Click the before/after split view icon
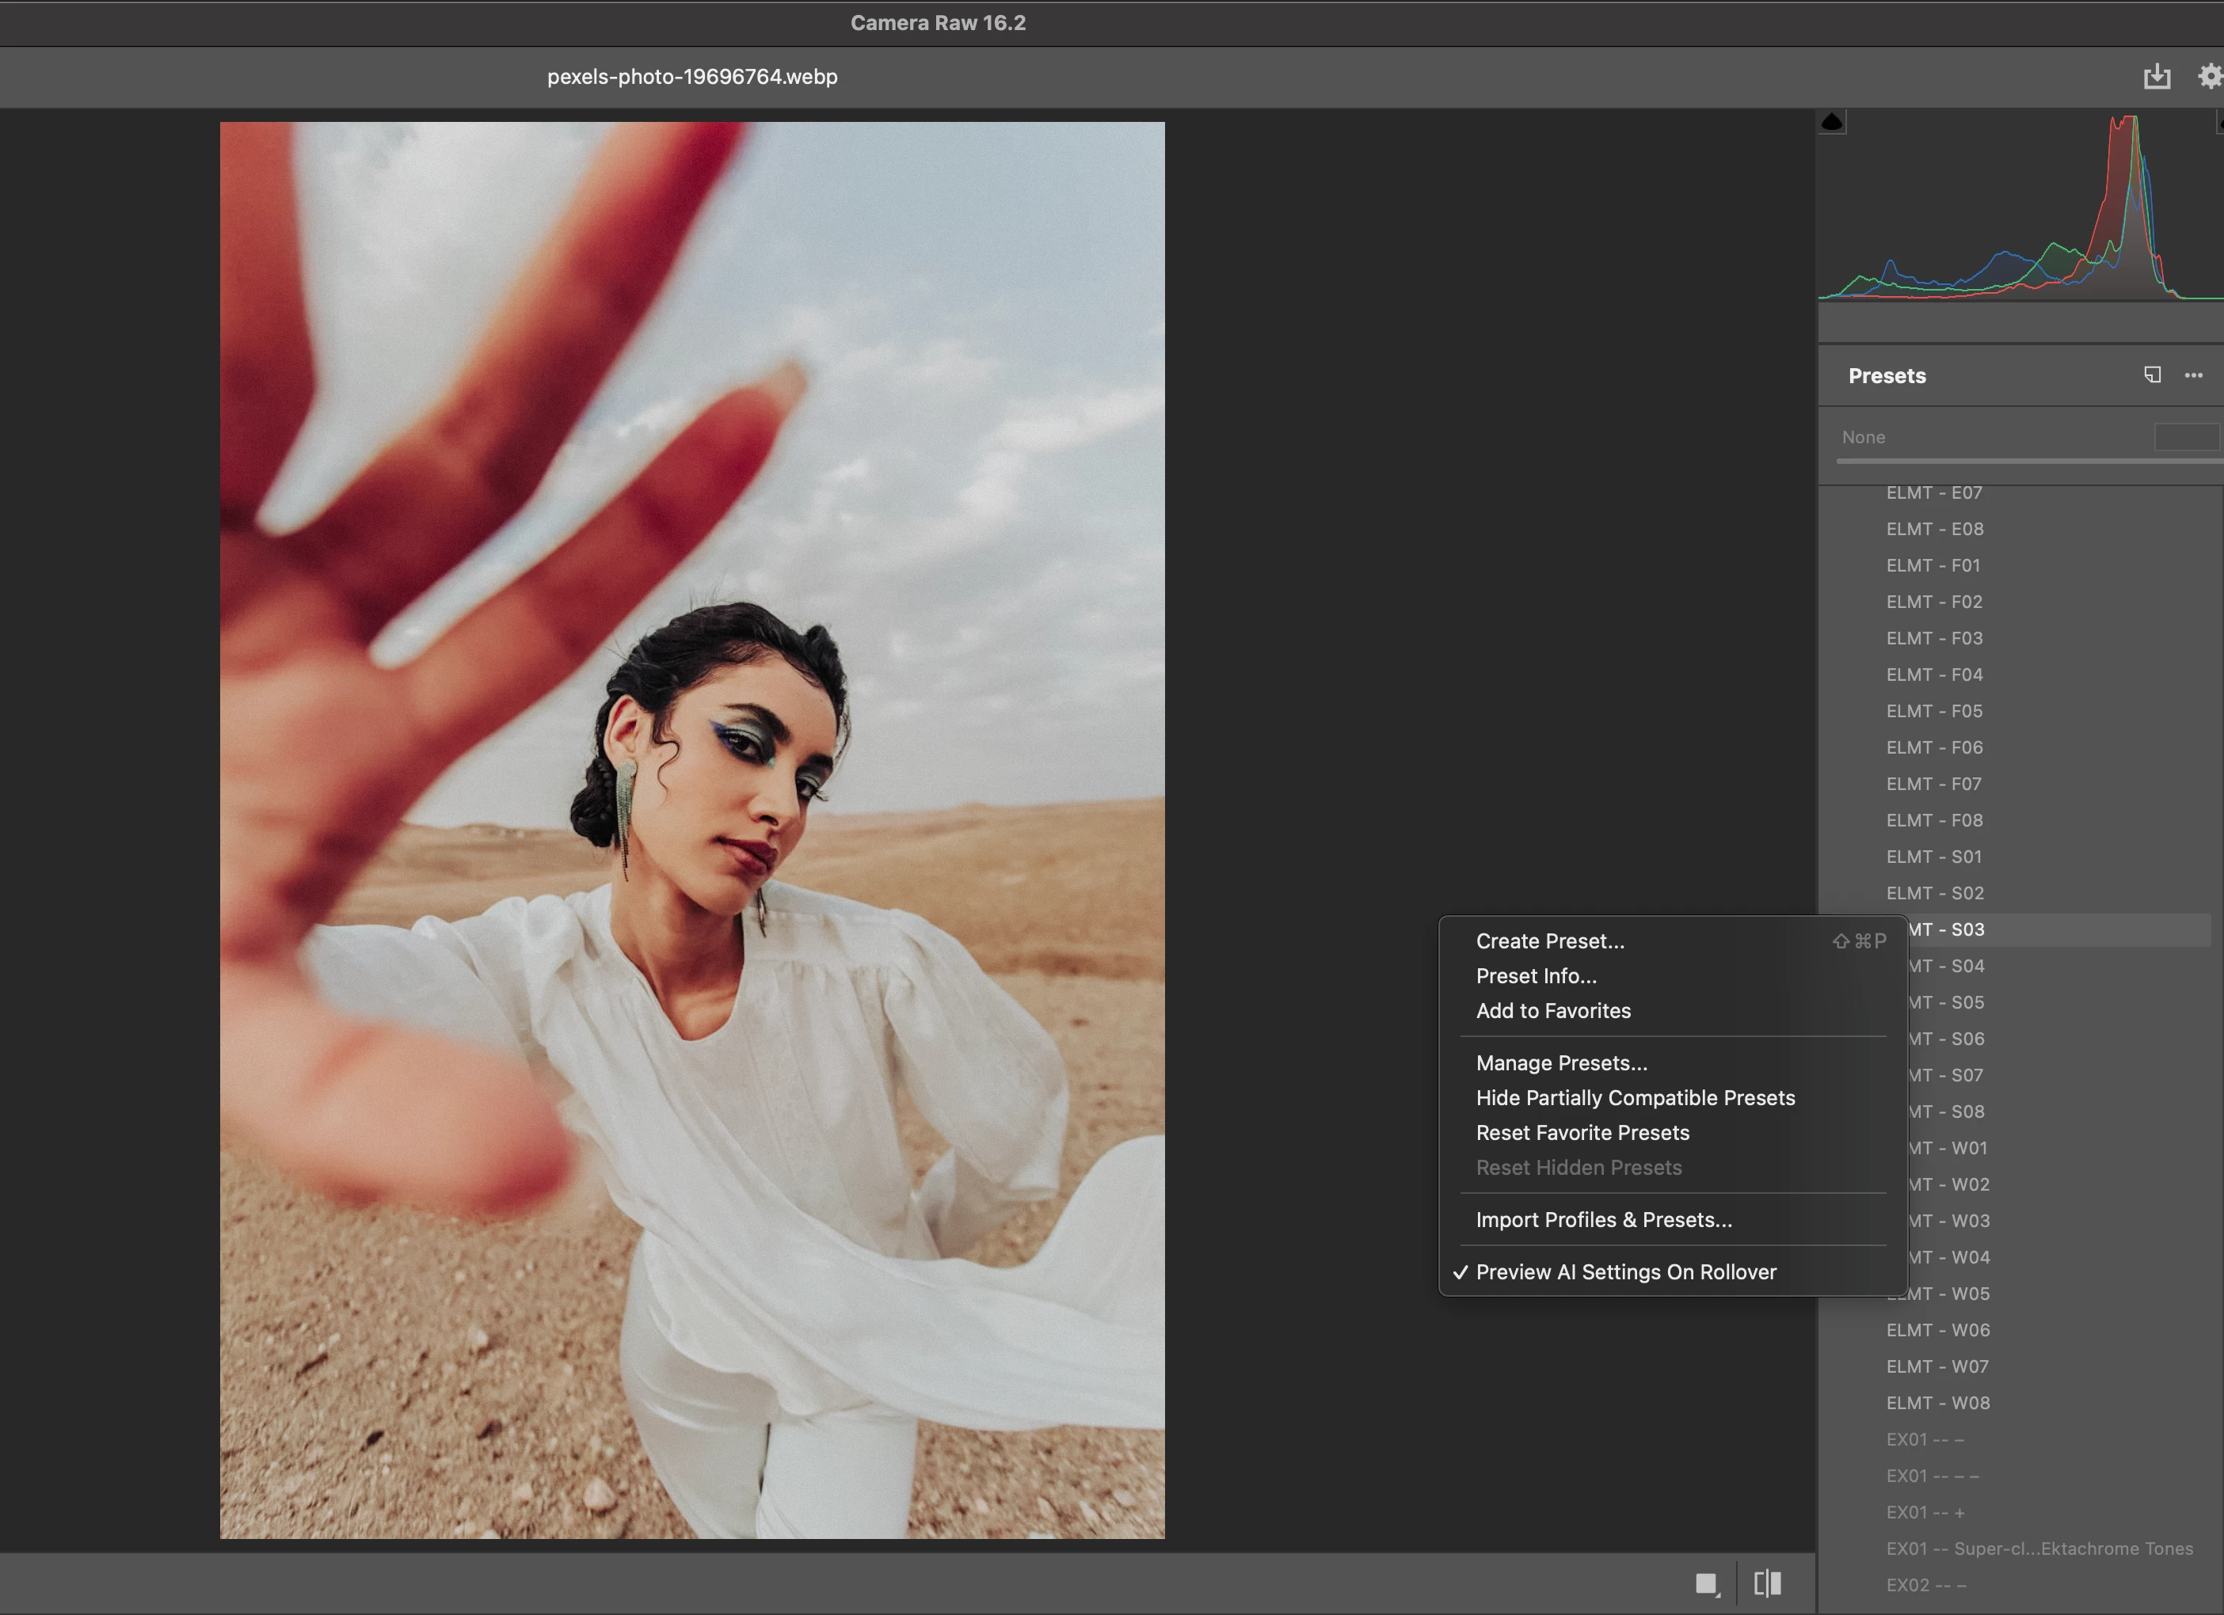 pos(1767,1583)
